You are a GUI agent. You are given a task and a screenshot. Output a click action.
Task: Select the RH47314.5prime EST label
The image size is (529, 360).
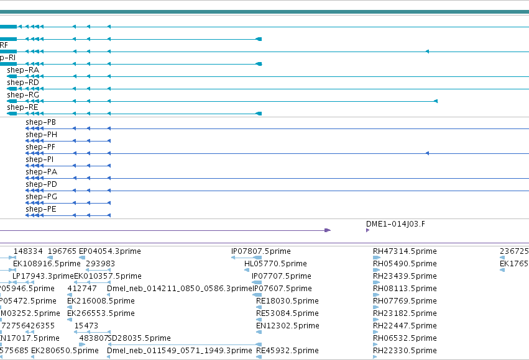pos(405,251)
